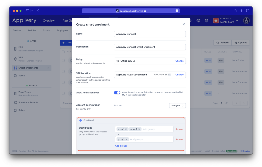The image size is (262, 167).
Task: Click the Condition 1 diamond icon
Action: (81, 120)
